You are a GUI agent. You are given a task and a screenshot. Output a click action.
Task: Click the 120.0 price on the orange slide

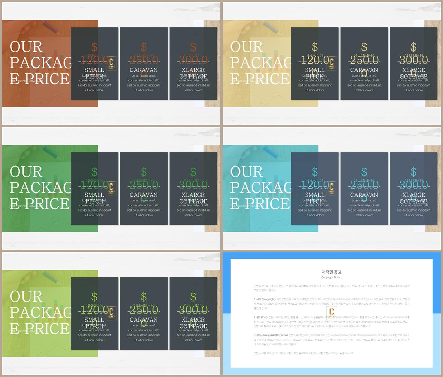94,60
